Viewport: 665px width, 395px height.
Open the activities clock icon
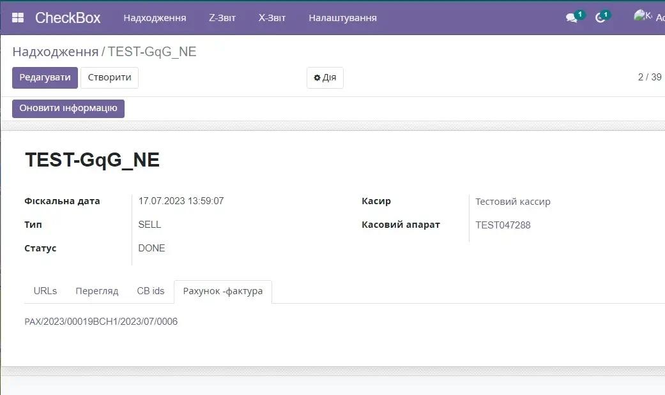click(x=600, y=18)
